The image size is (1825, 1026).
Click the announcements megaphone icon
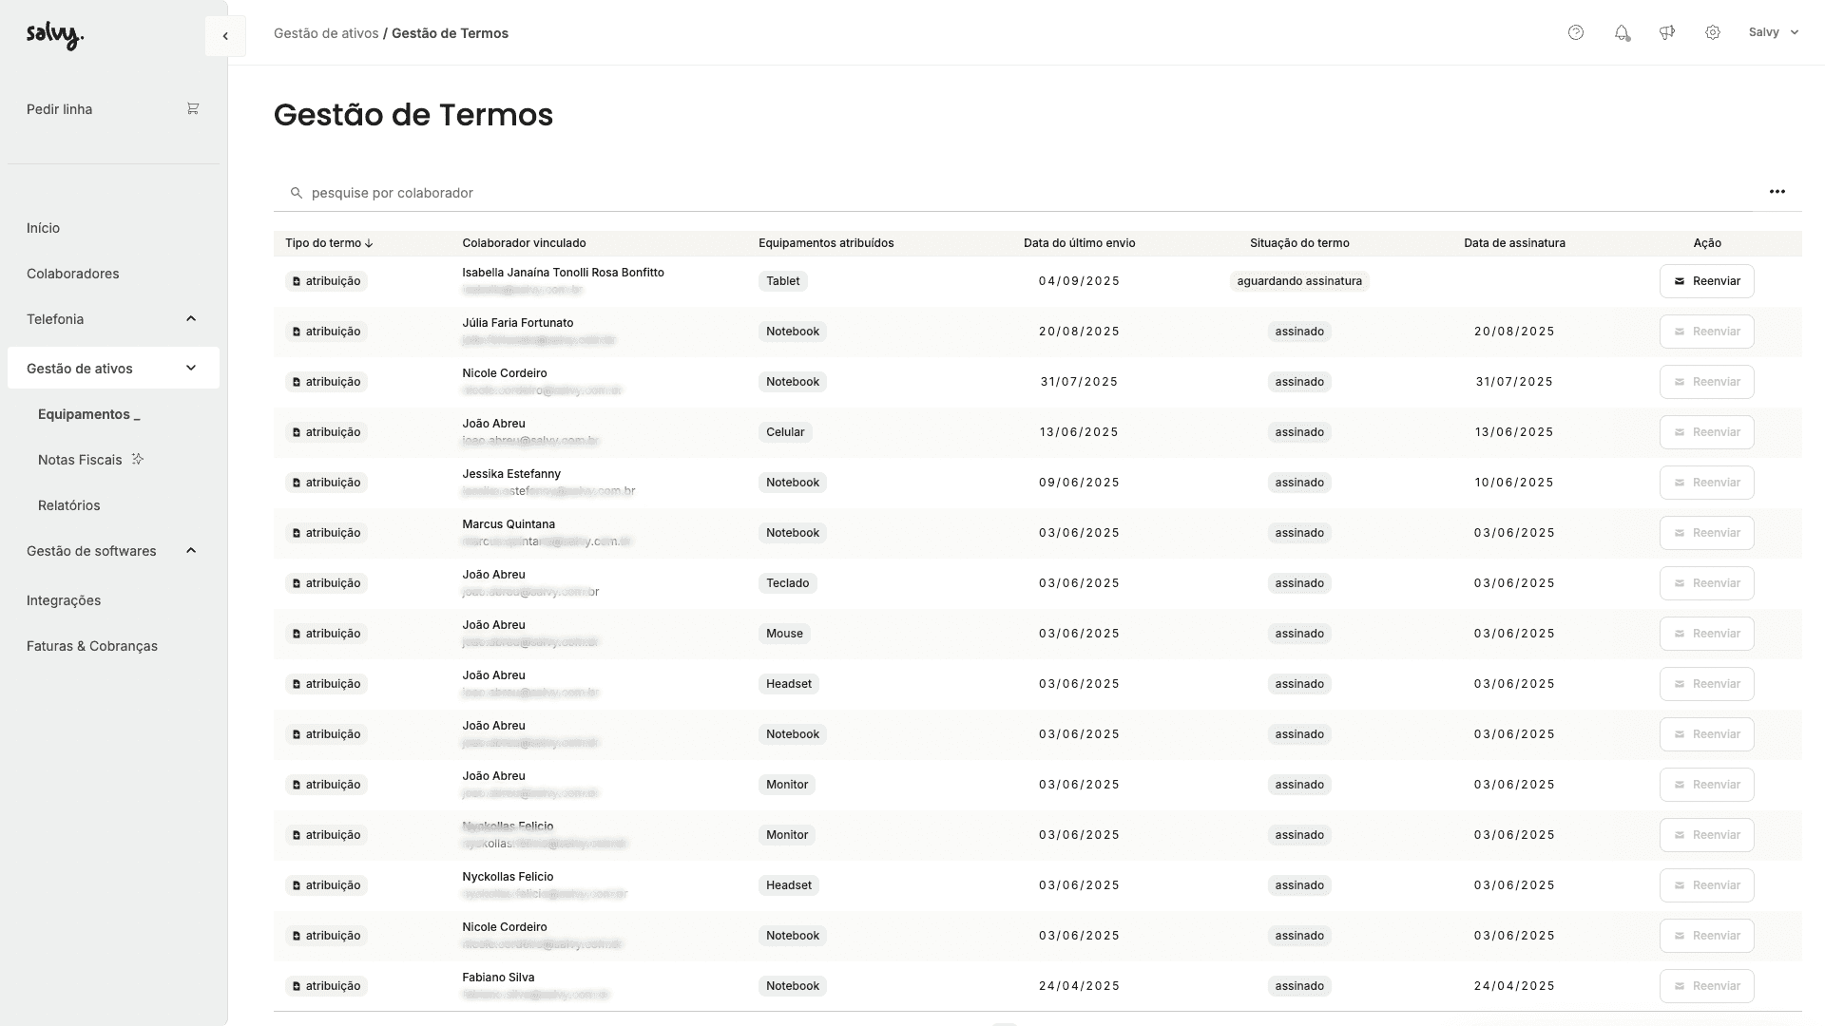pyautogui.click(x=1667, y=32)
